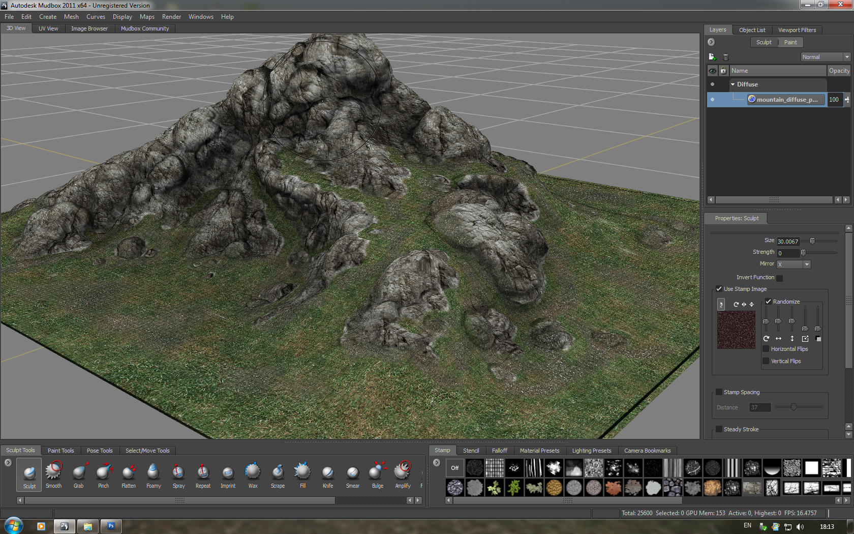This screenshot has height=534, width=854.
Task: Uncheck the Use Stamp Image checkbox
Action: tap(719, 289)
